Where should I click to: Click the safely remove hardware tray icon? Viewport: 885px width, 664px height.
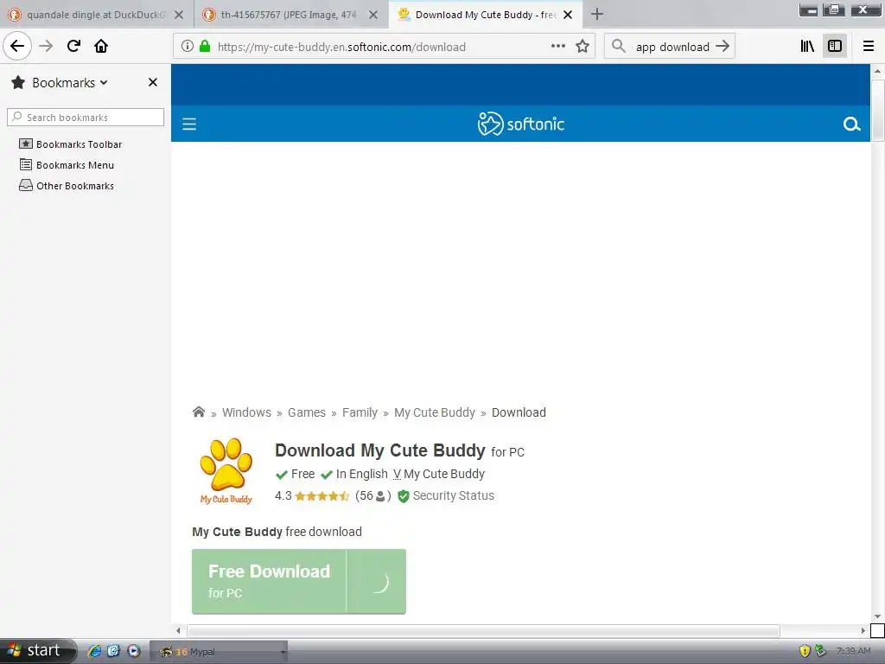coord(821,651)
